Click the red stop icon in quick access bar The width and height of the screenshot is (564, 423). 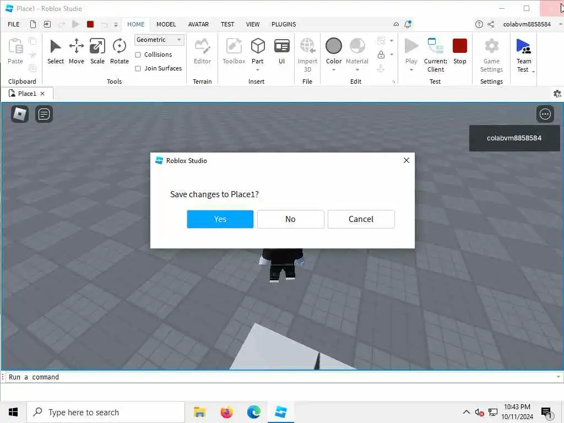tap(90, 24)
